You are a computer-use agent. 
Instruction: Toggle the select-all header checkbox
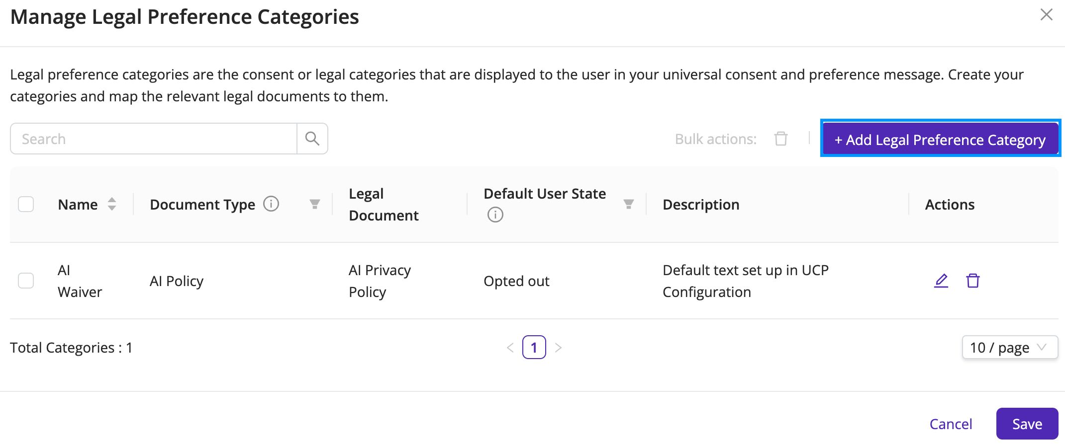click(26, 204)
